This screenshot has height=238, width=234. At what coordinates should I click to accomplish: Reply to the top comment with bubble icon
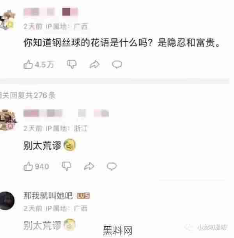[x=117, y=65]
